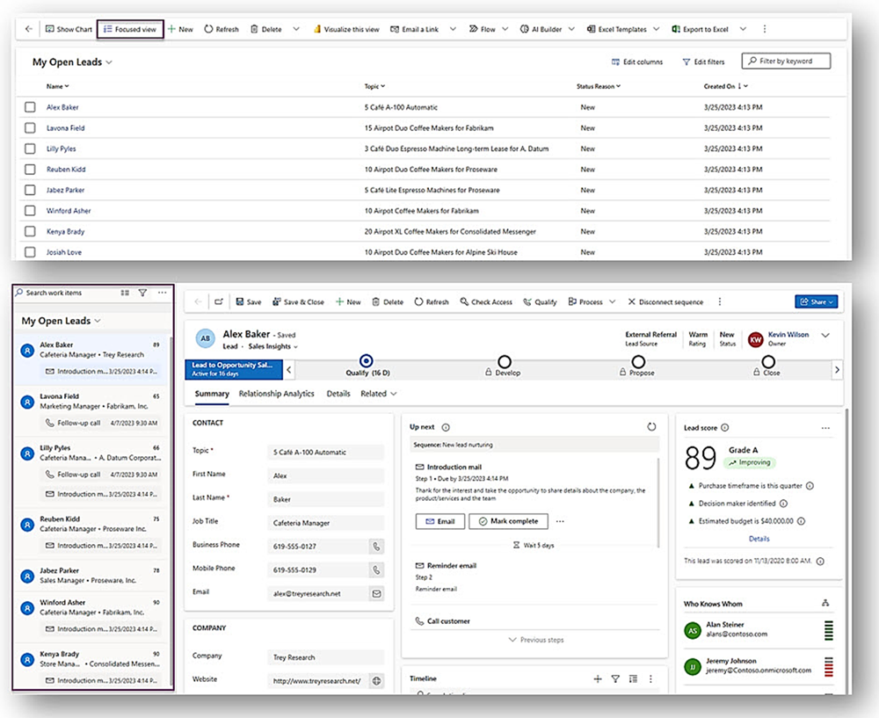
Task: Open the Related tab dropdown
Action: point(378,394)
